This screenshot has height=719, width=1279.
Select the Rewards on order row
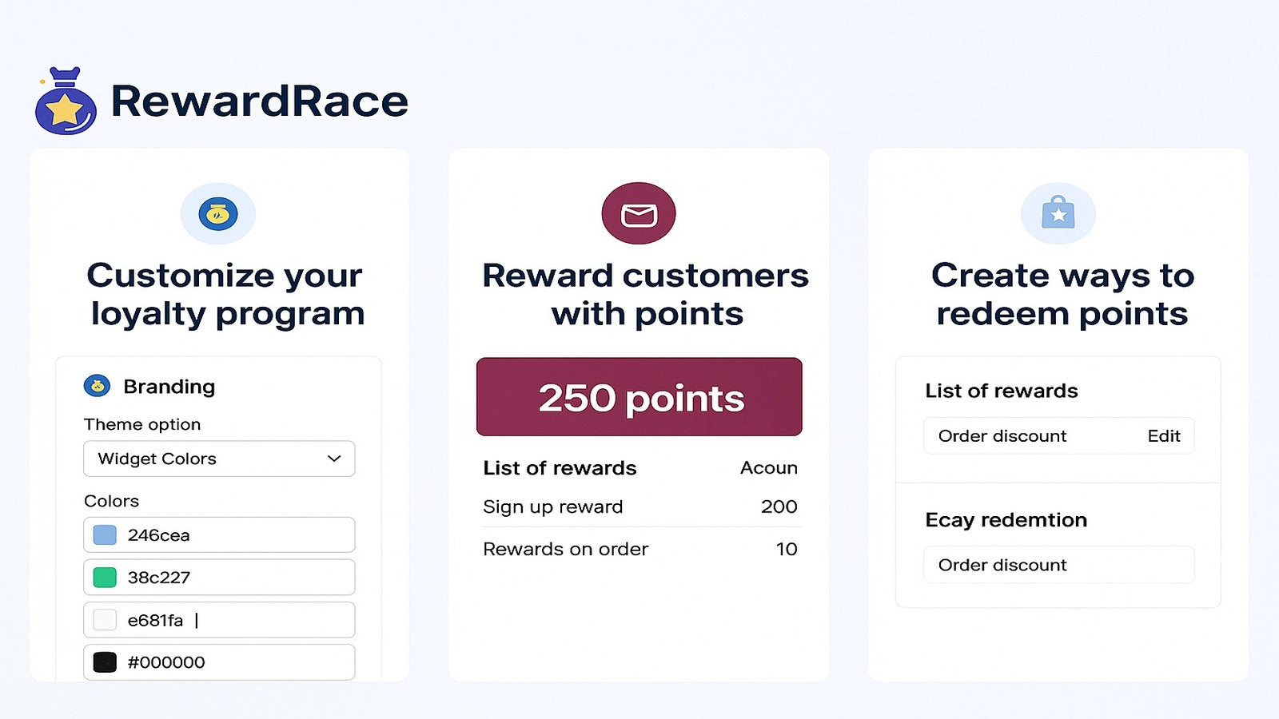click(640, 549)
